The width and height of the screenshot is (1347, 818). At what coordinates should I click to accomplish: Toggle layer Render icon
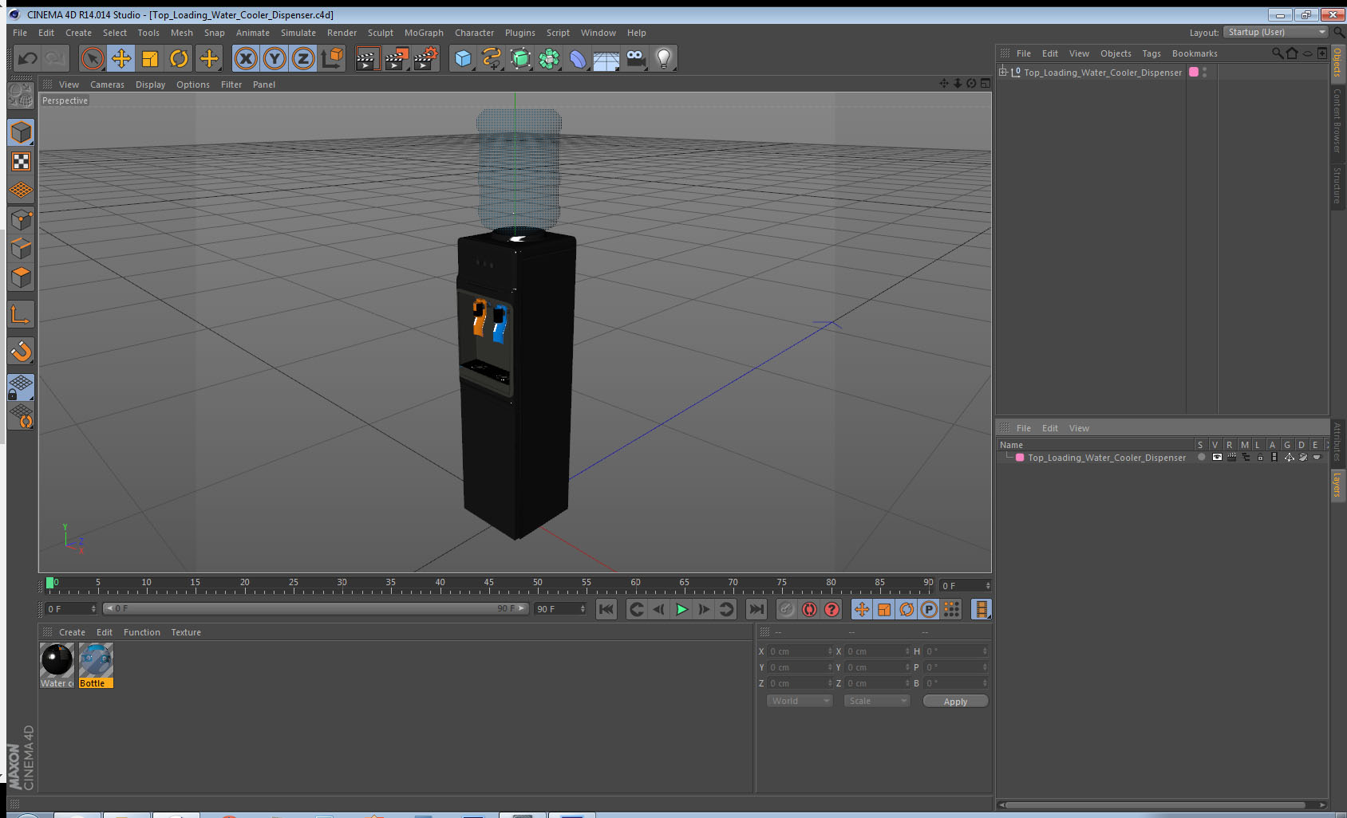click(1230, 458)
